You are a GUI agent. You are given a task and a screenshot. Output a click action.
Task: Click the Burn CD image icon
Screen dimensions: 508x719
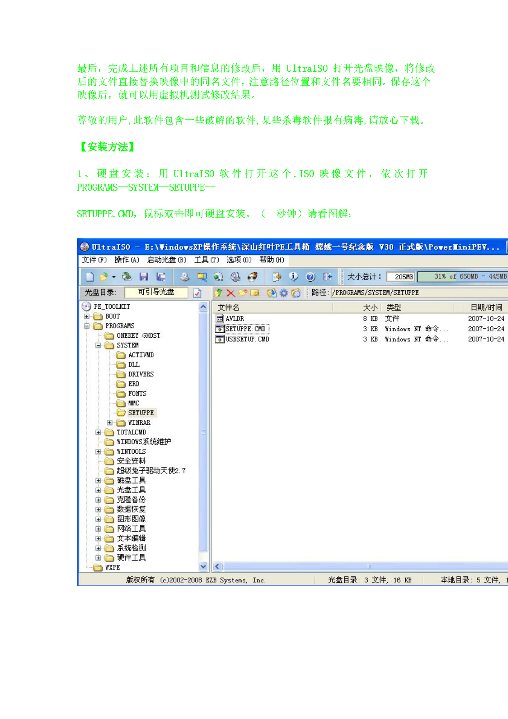[253, 277]
